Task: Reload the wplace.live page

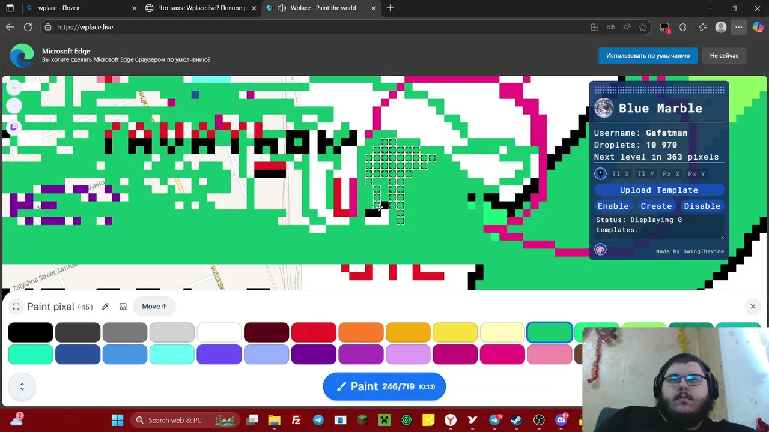Action: click(x=28, y=27)
